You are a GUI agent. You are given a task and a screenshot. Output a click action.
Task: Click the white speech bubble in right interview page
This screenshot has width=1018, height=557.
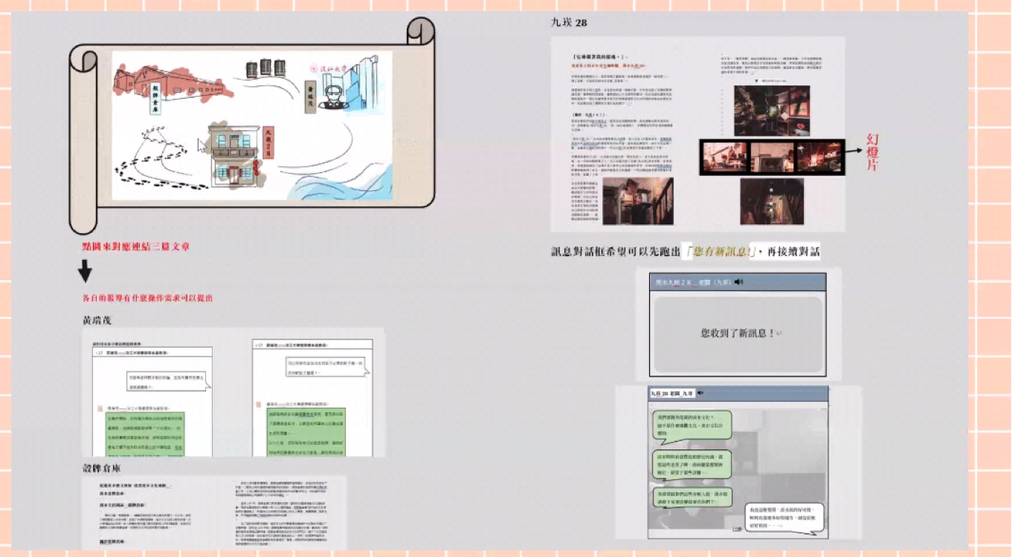point(325,367)
